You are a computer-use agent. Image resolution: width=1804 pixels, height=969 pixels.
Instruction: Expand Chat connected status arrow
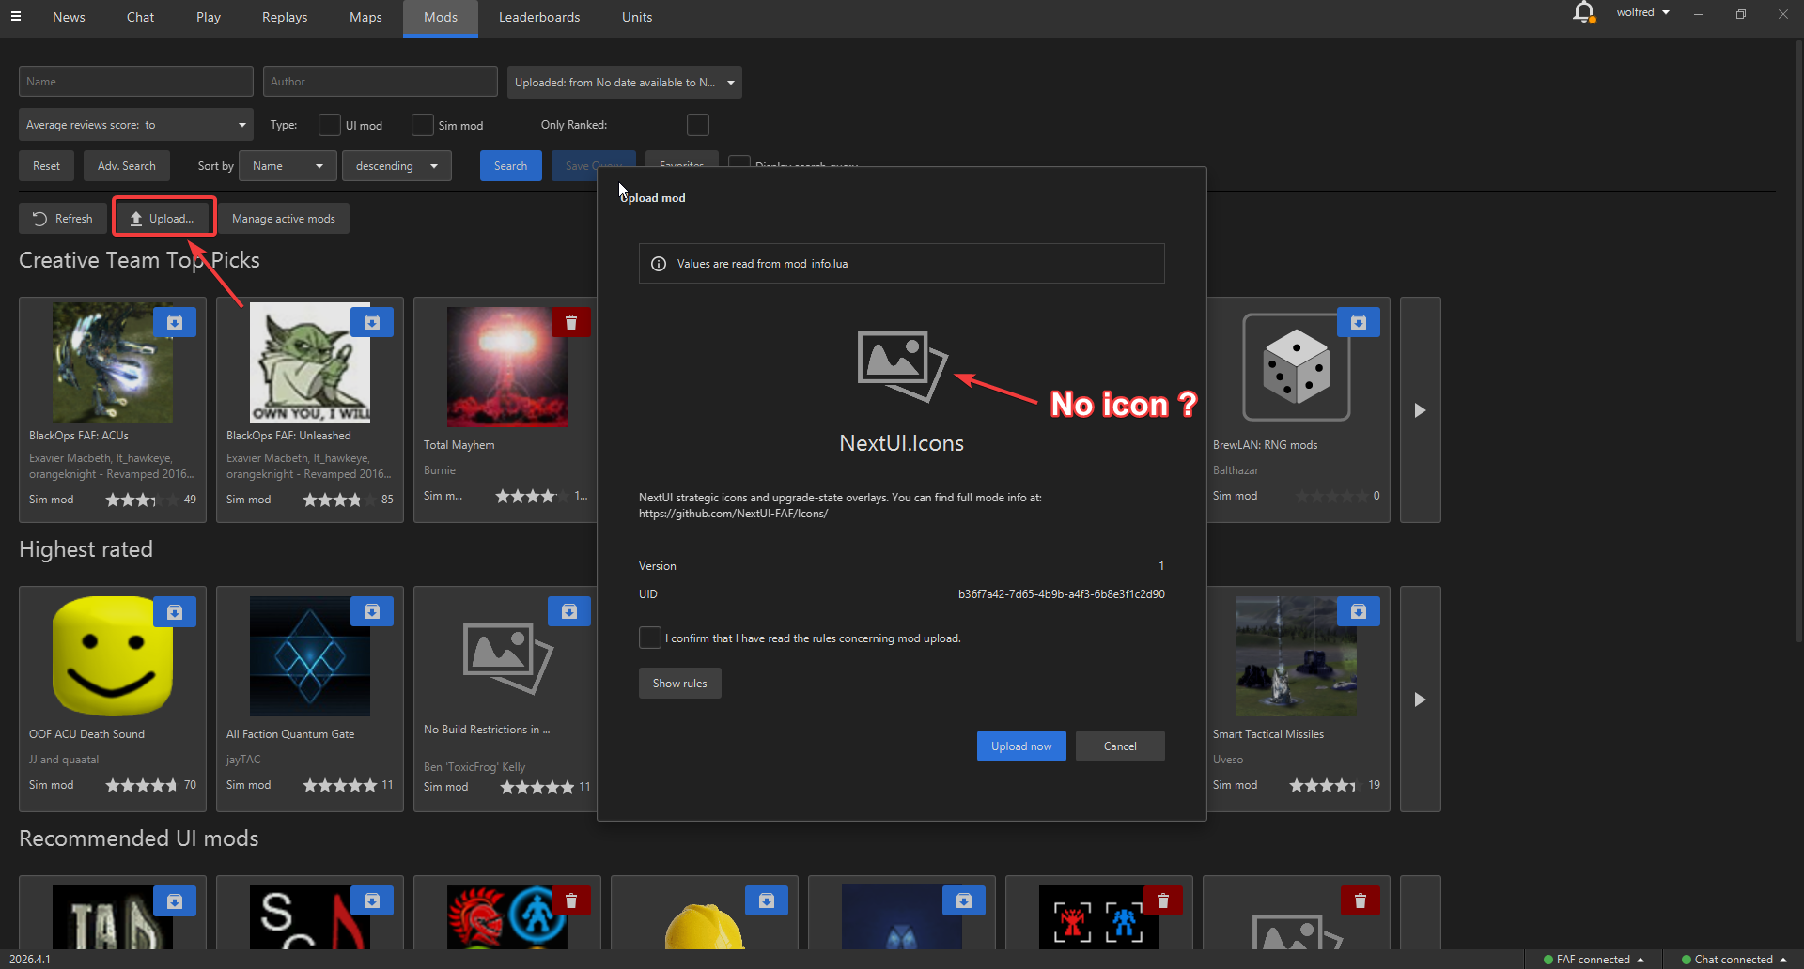tap(1782, 960)
